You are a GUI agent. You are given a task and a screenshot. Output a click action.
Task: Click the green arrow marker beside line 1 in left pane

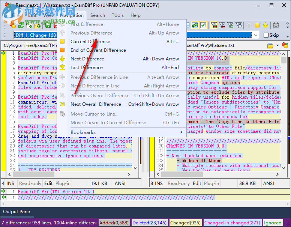[3, 53]
